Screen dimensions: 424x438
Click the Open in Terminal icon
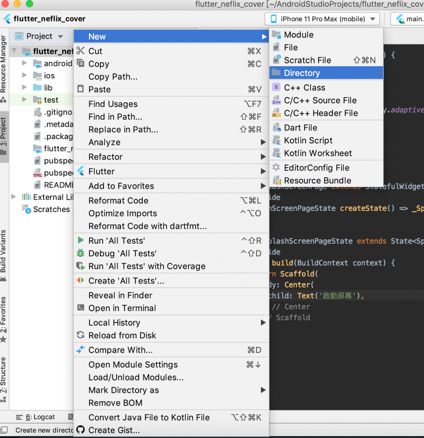pos(80,308)
